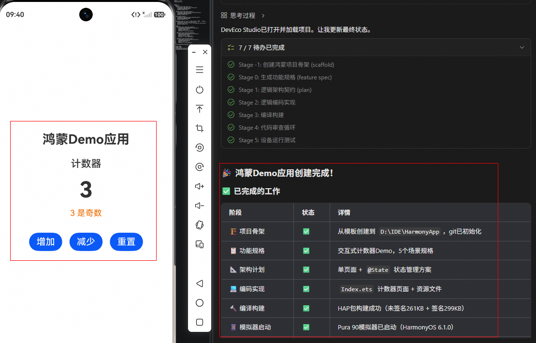Click the up-arrow-to-bar icon in emulator toolbar

[200, 109]
